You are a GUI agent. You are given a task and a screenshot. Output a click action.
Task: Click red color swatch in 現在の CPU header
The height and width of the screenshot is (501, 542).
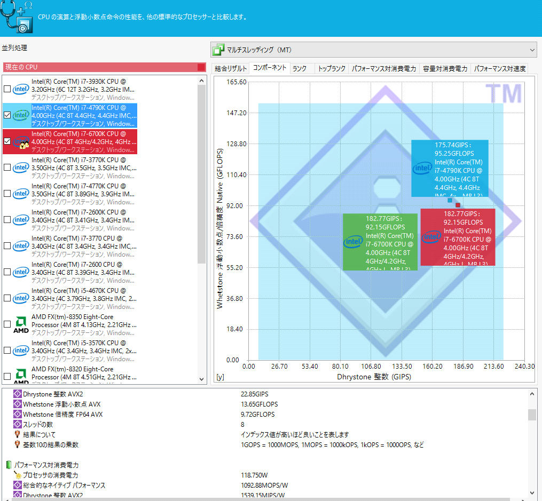point(201,67)
